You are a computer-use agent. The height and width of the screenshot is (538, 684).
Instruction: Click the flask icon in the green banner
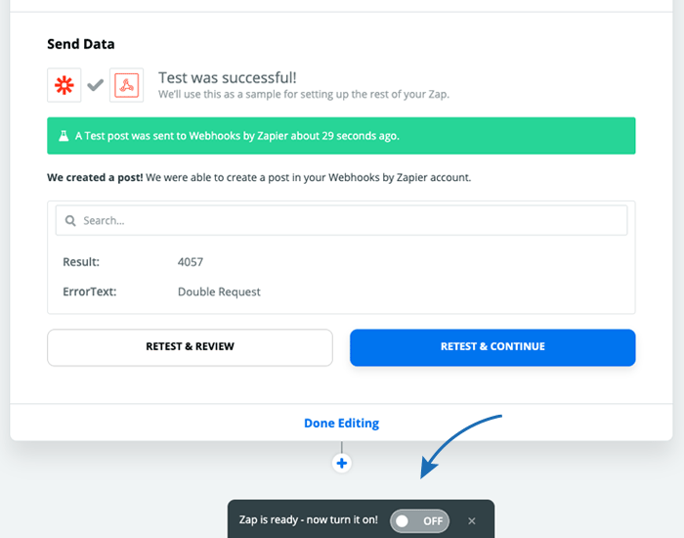(x=64, y=136)
